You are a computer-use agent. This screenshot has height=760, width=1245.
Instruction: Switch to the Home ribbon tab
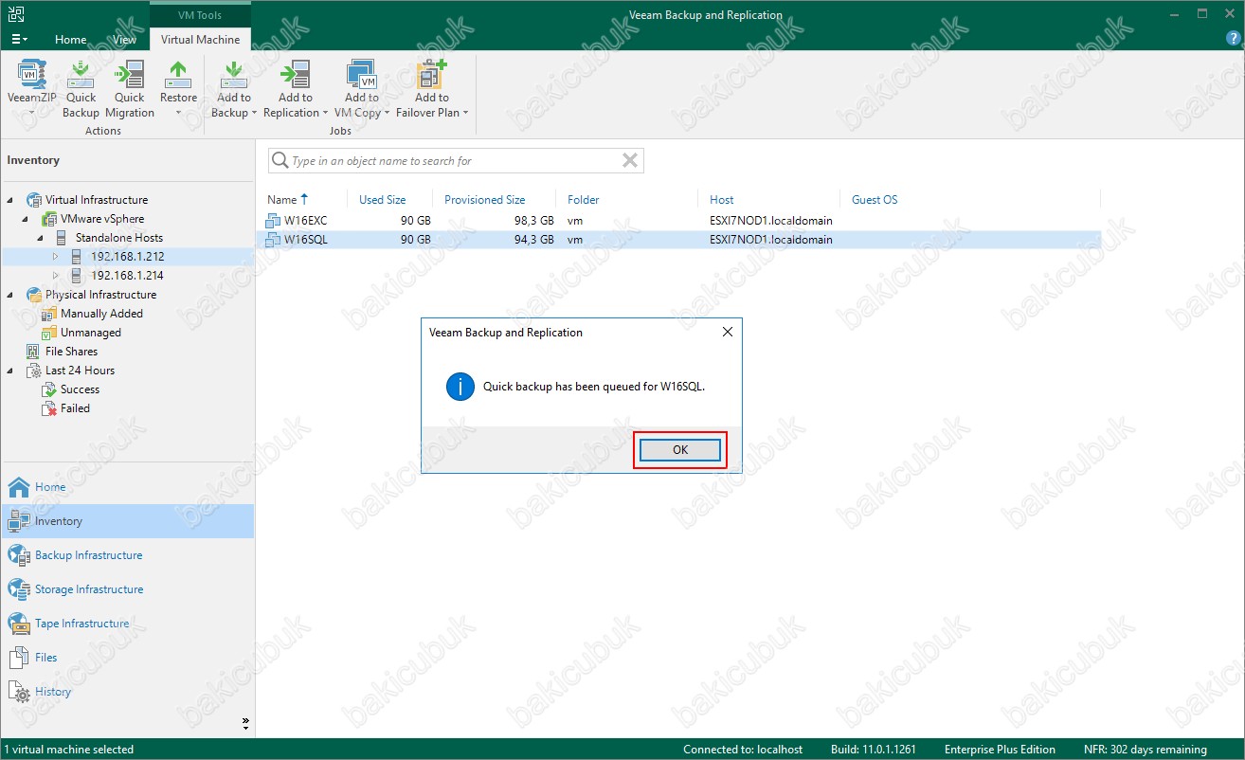(70, 40)
